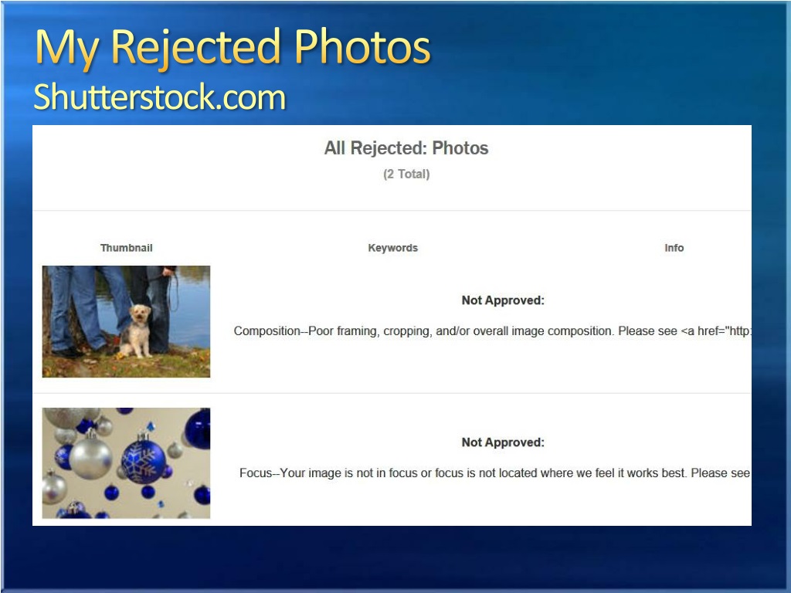Select the Composition rejection reason text
This screenshot has height=593, width=791.
(492, 331)
